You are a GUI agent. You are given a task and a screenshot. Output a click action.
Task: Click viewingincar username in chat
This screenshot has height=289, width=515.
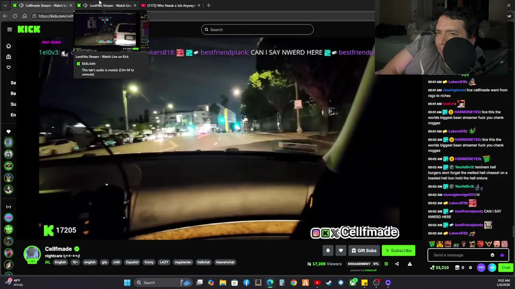[x=454, y=90]
